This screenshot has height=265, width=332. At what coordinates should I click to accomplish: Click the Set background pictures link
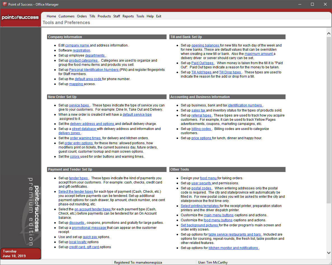pyautogui.click(x=200, y=226)
